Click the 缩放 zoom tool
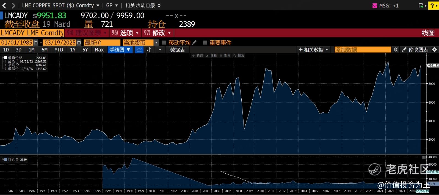 click(x=239, y=55)
